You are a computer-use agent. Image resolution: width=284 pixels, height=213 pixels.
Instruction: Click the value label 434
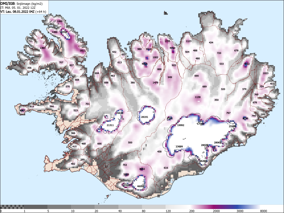click(x=211, y=43)
